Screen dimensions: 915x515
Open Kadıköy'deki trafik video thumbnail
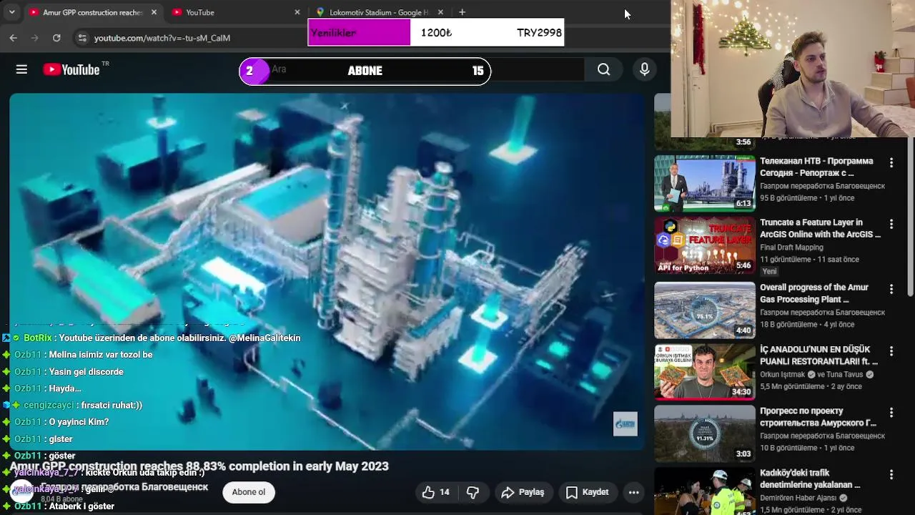[705, 491]
